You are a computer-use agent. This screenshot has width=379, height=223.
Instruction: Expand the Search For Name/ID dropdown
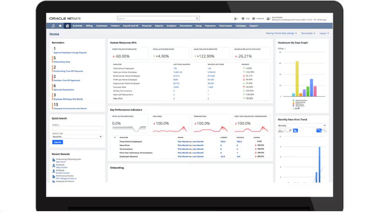[77, 137]
